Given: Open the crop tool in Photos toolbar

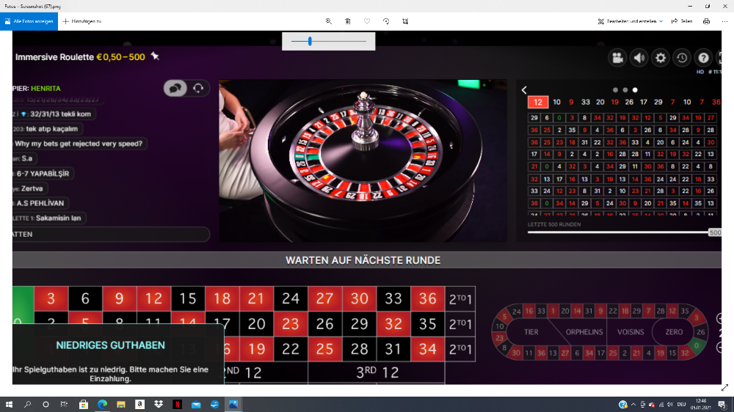Looking at the screenshot, I should pos(405,21).
